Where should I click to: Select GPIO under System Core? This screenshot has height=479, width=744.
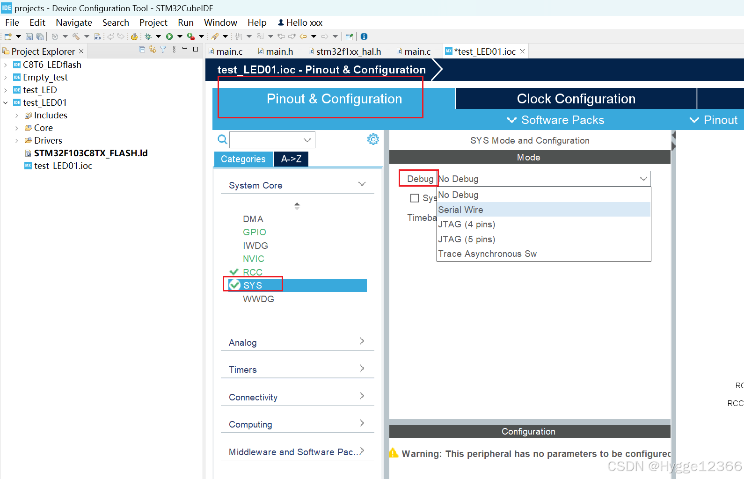click(255, 232)
